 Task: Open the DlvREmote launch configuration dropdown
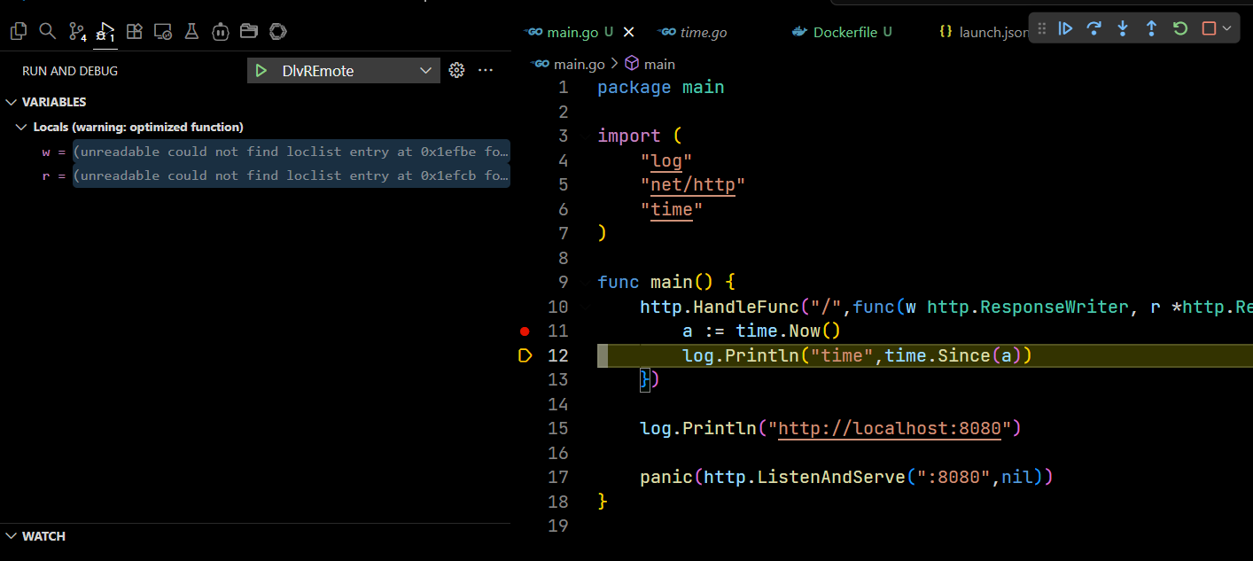pos(425,71)
